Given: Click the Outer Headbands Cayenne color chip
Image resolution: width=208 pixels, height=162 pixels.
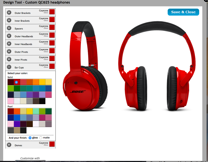Looking at the screenshot, I should [x=52, y=35].
